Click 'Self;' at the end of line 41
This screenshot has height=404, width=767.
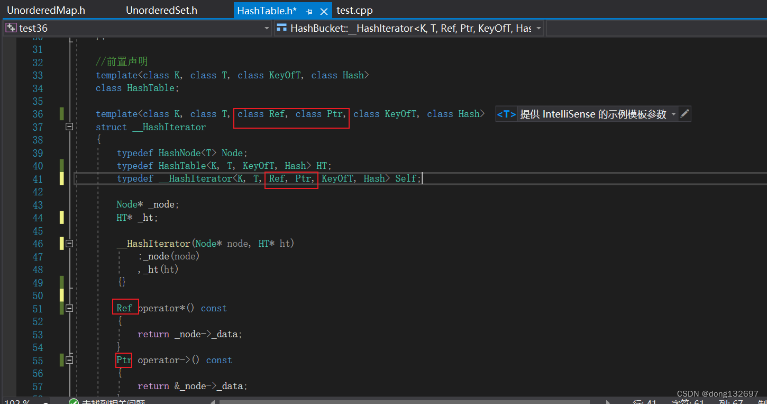pos(408,178)
